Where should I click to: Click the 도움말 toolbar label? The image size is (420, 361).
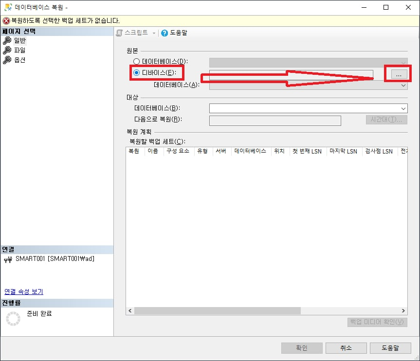coord(179,33)
